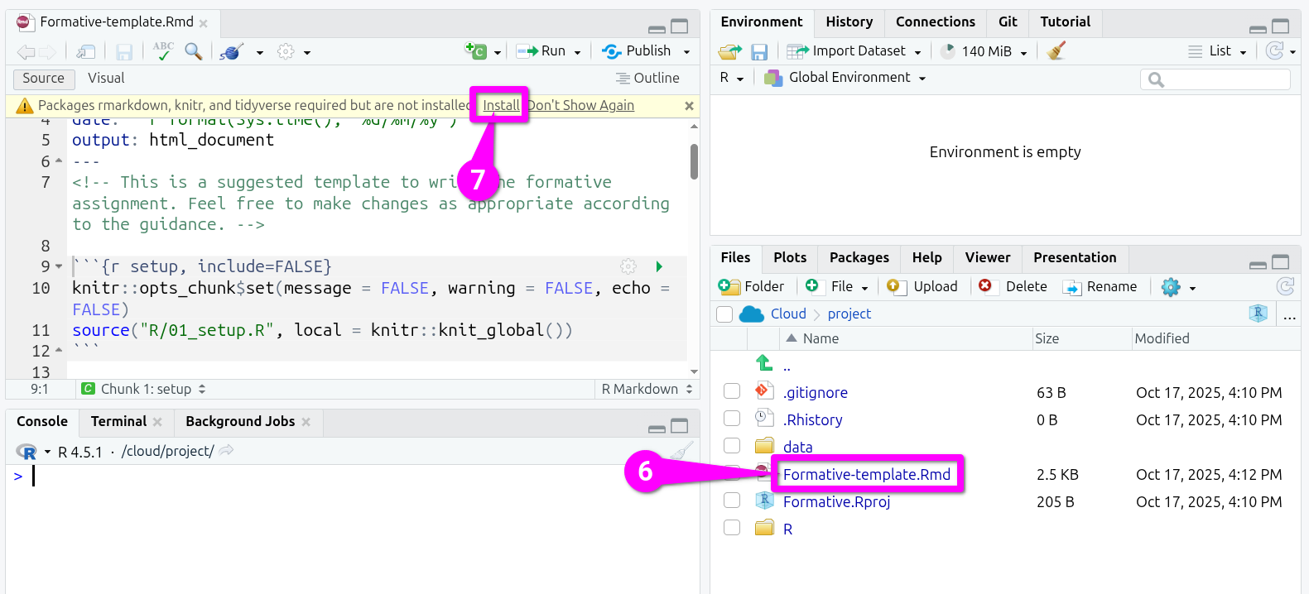Click the Delete files button
The image size is (1309, 594).
(x=1013, y=286)
